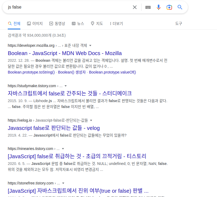Open search by image camera icon
The width and height of the screenshot is (217, 197).
(169, 7)
